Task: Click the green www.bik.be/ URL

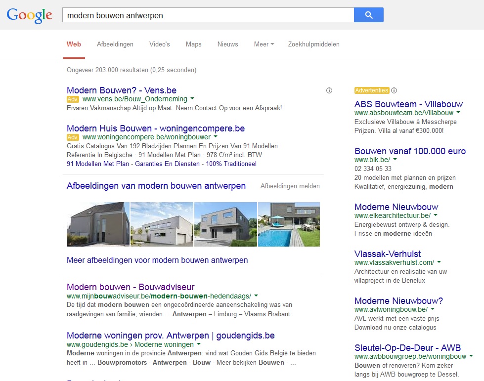Action: 372,160
